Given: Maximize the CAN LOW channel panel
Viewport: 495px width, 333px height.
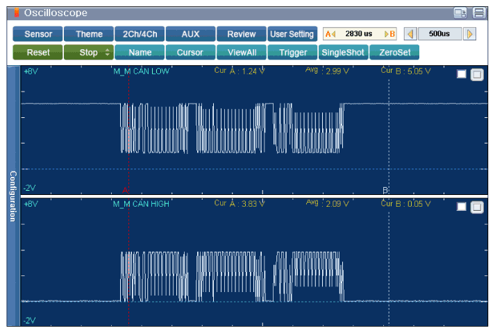Looking at the screenshot, I should [477, 75].
